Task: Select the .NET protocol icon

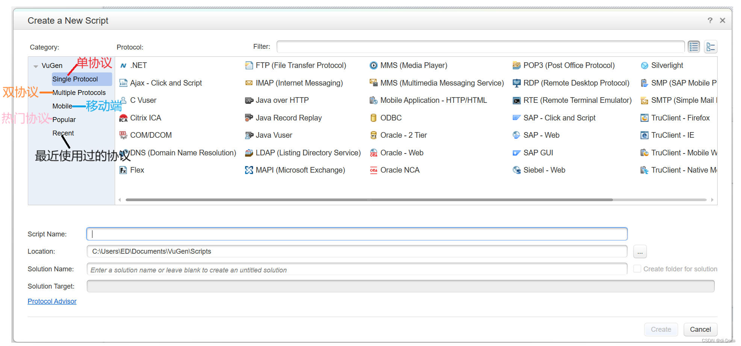Action: click(x=123, y=66)
